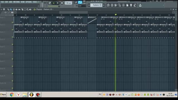Open the help question mark menu
The image size is (178, 100).
click(x=39, y=2)
